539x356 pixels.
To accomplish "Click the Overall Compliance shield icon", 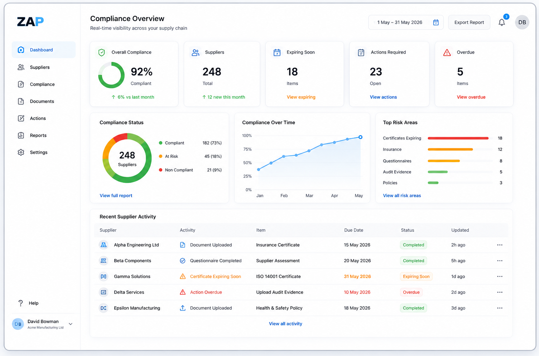I will (x=102, y=53).
